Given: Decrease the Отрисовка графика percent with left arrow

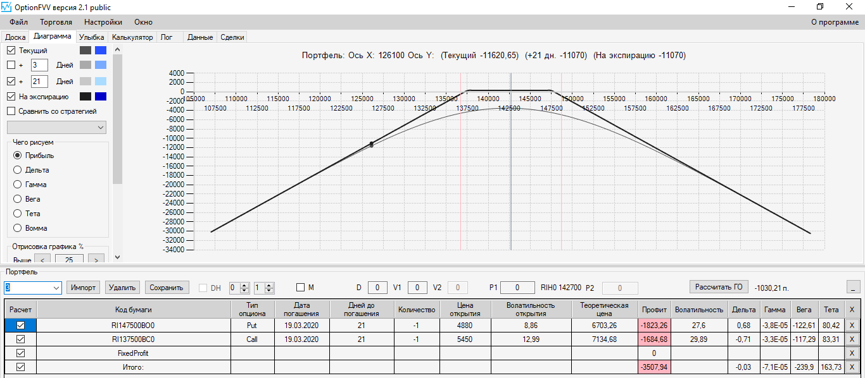Looking at the screenshot, I should (42, 260).
